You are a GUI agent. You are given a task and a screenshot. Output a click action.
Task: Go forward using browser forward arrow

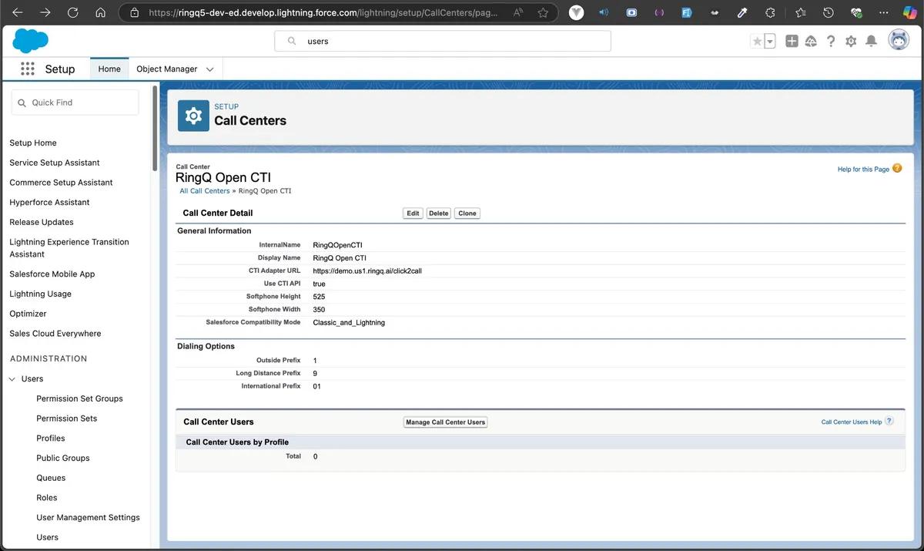pos(45,12)
